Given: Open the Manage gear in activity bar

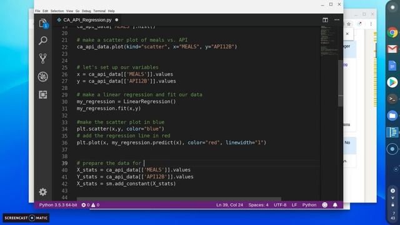Looking at the screenshot, I should pos(43,192).
